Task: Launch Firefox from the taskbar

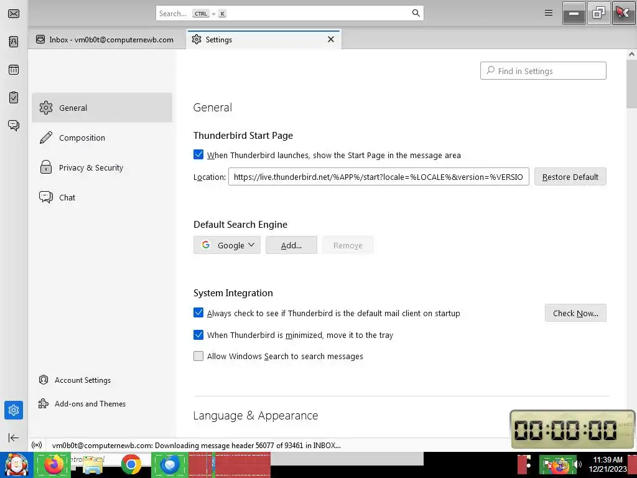Action: (x=53, y=464)
